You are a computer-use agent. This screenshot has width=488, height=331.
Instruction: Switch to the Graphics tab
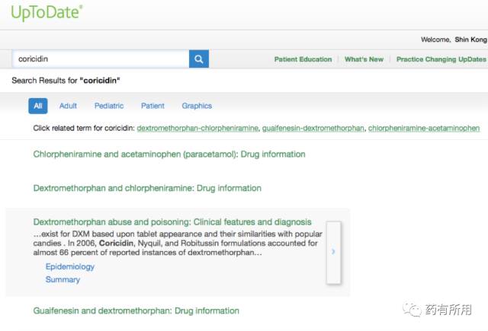[197, 106]
